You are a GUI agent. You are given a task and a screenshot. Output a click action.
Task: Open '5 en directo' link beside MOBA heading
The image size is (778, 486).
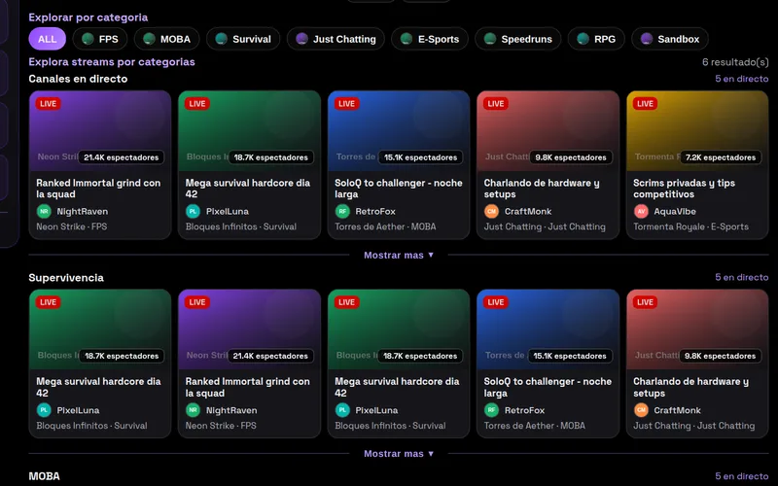click(x=741, y=476)
